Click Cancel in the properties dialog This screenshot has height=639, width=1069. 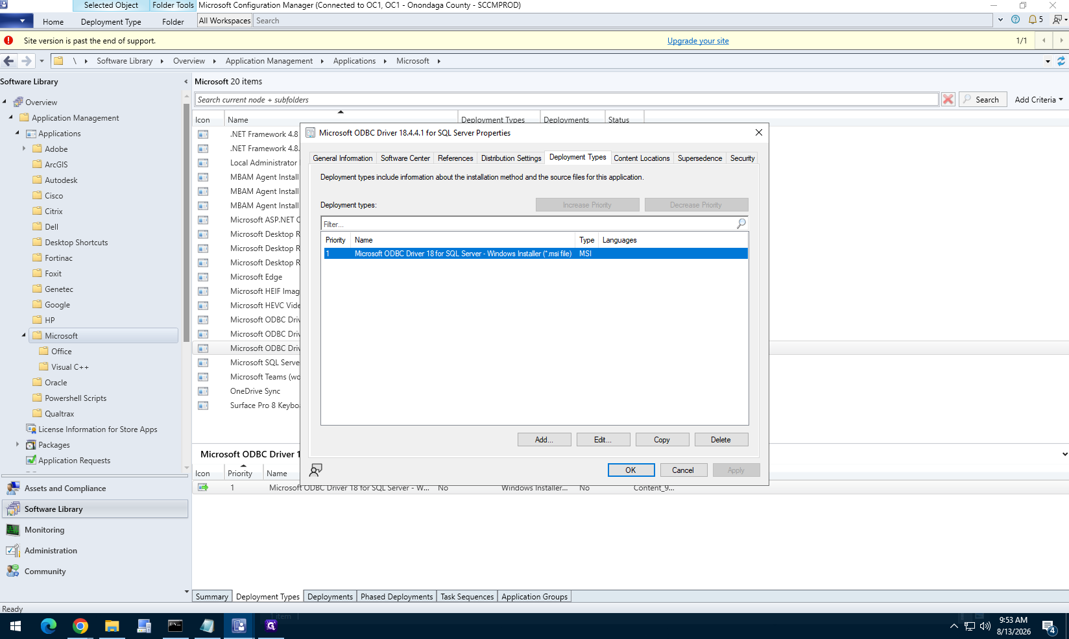[x=683, y=470]
